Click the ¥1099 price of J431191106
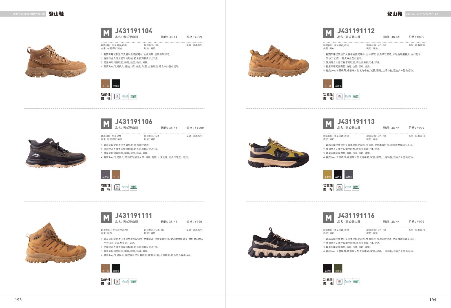 pyautogui.click(x=199, y=128)
